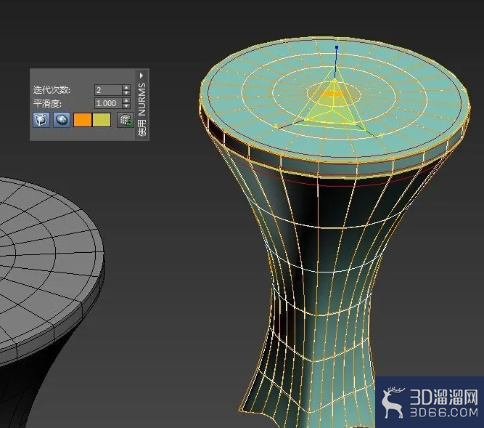This screenshot has width=484, height=428.
Task: Click the 迭代次数 value field
Action: pos(108,90)
